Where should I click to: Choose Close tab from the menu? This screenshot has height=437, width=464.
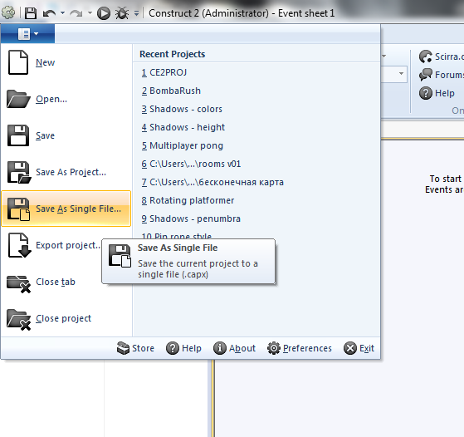coord(56,282)
